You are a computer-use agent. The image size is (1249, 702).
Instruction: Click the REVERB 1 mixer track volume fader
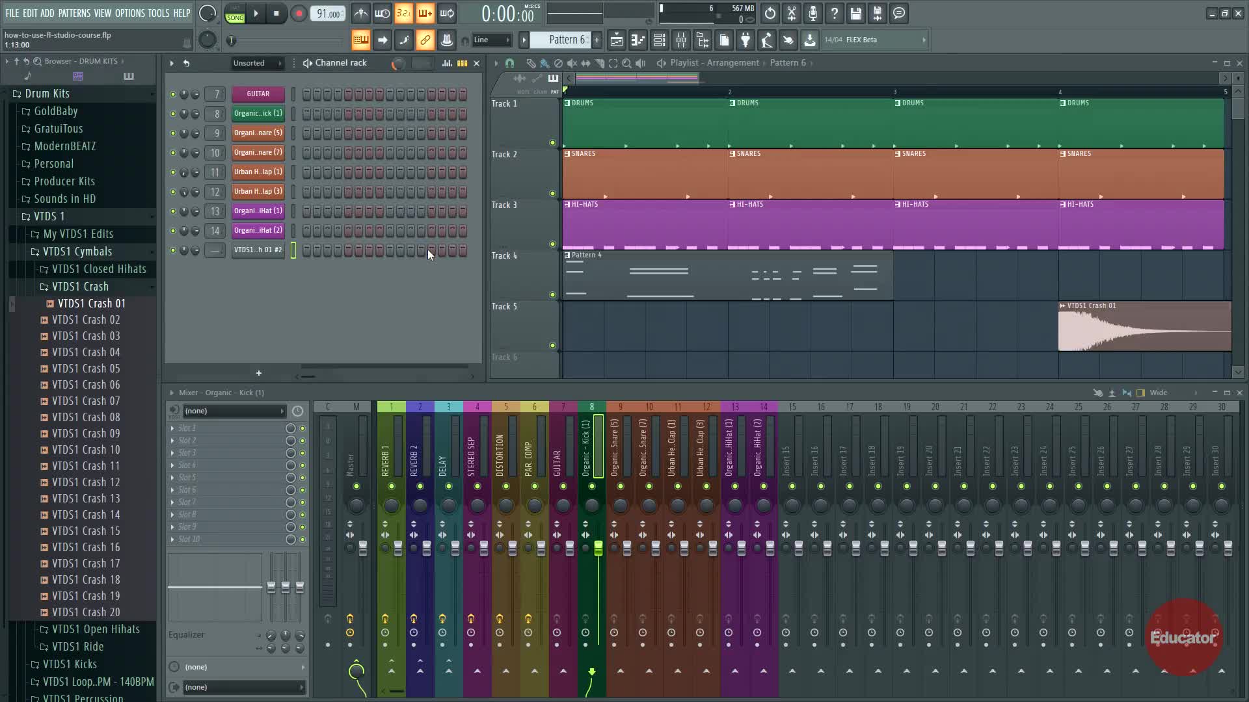(x=397, y=548)
